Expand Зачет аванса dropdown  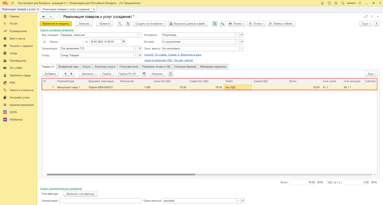pos(241,49)
